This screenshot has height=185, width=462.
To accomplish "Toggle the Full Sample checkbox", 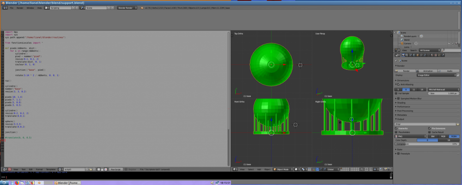I will point(396,93).
